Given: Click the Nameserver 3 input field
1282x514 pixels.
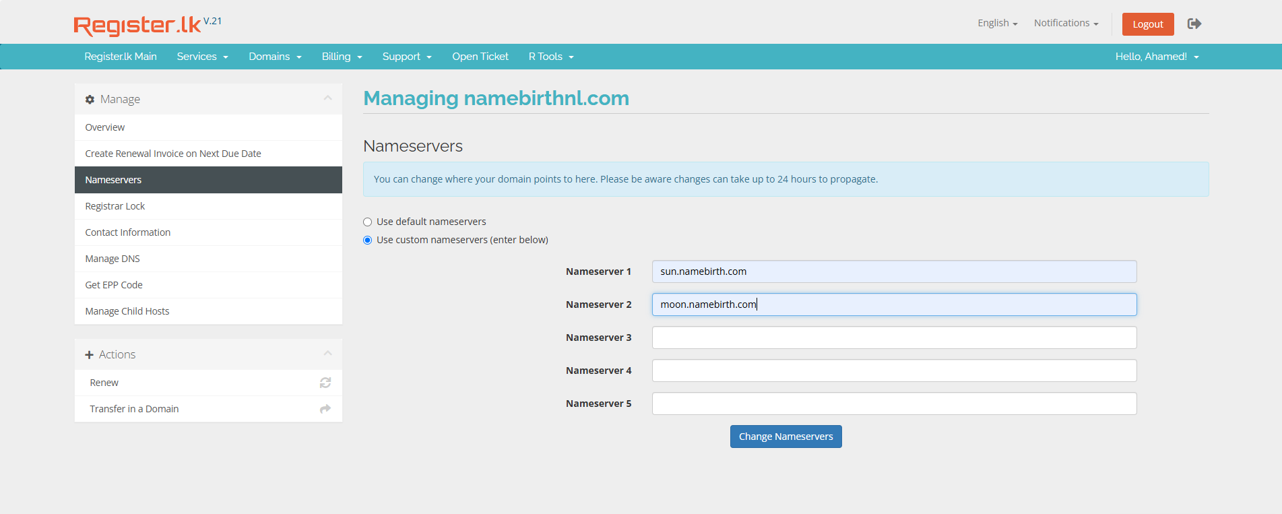Looking at the screenshot, I should pos(894,338).
